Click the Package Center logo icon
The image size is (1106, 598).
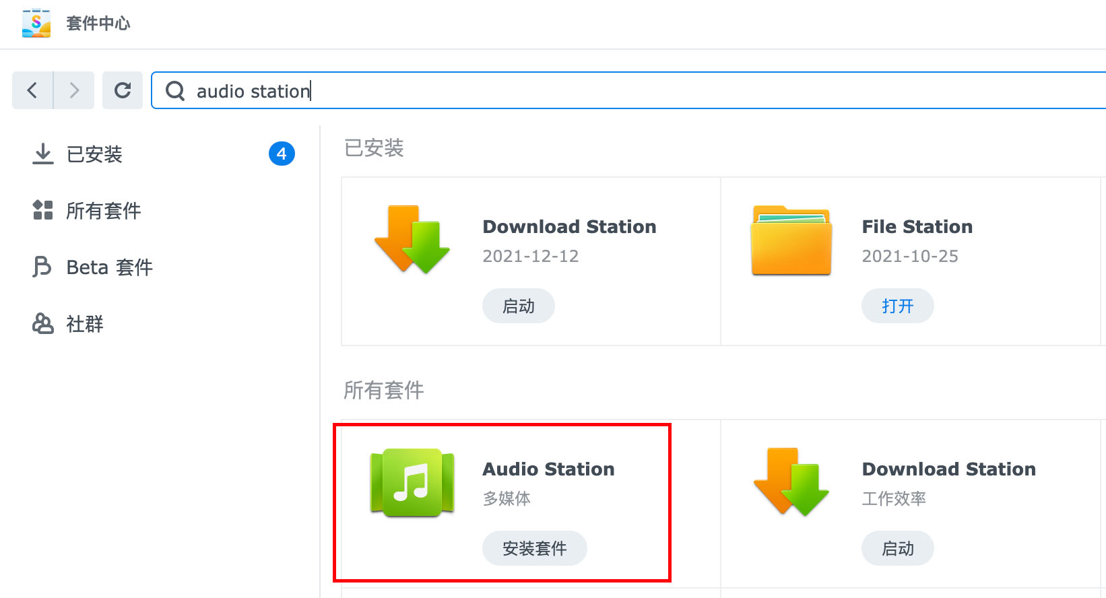pos(36,23)
